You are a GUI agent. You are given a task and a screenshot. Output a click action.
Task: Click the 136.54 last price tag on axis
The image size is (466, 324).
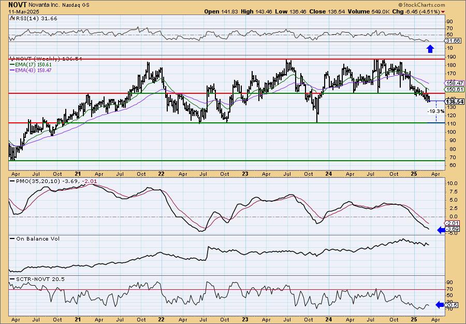[x=455, y=102]
